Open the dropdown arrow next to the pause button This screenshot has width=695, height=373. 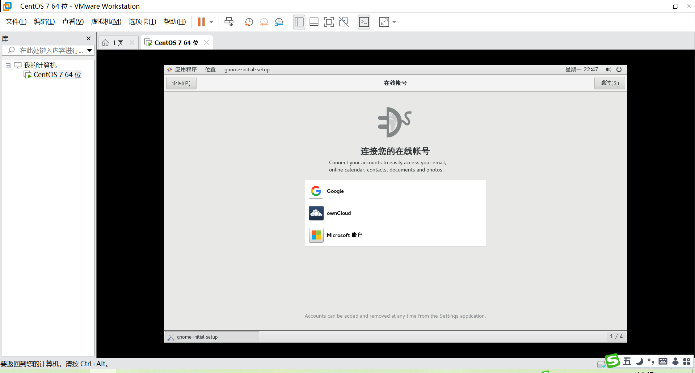[211, 22]
